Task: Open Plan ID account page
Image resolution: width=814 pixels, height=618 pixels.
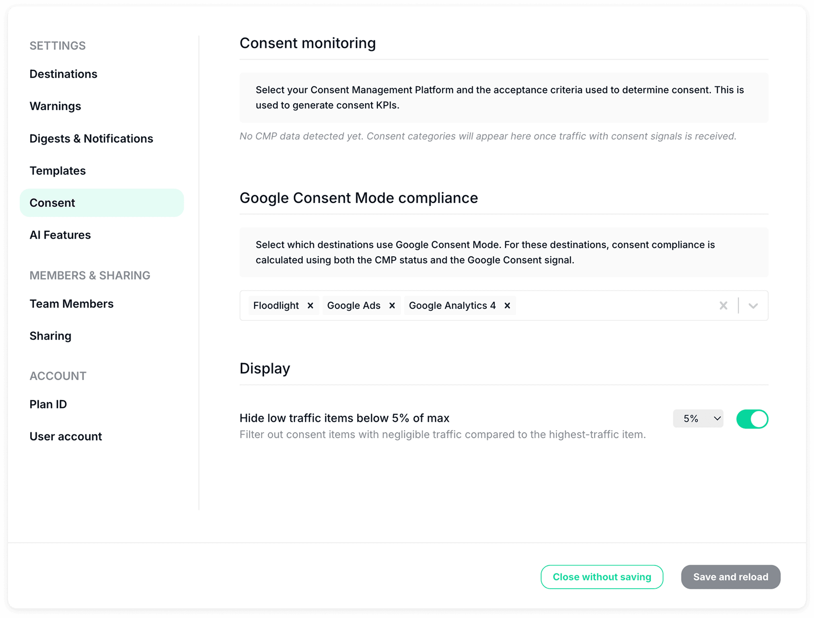Action: [48, 404]
